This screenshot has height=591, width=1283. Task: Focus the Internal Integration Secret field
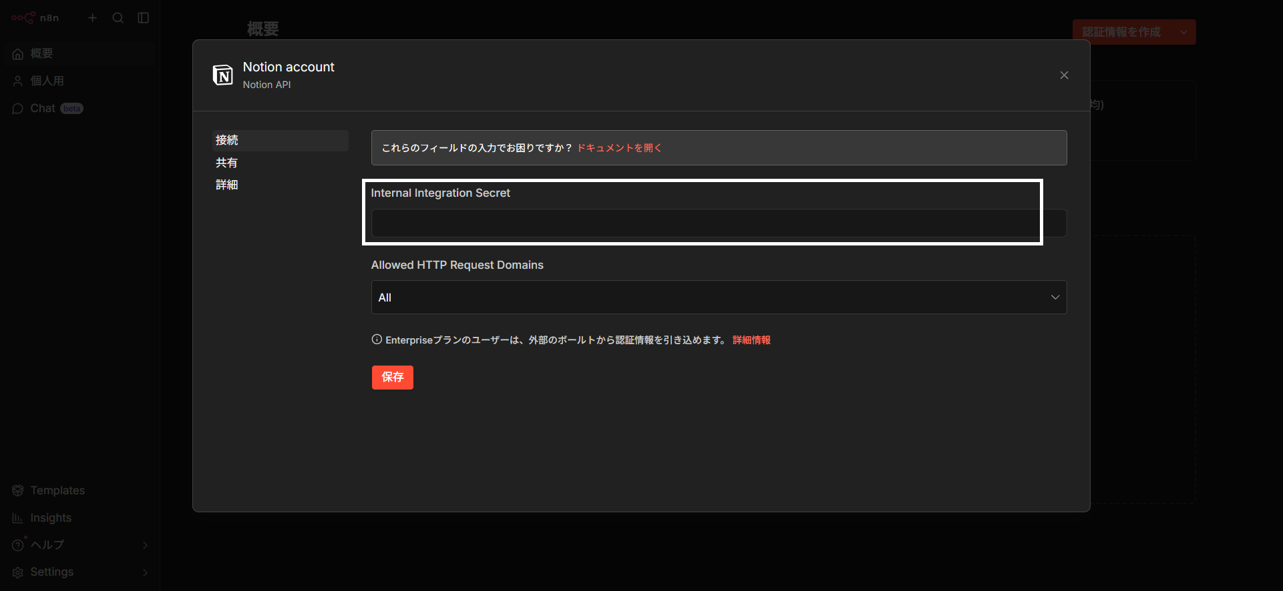[x=719, y=223]
